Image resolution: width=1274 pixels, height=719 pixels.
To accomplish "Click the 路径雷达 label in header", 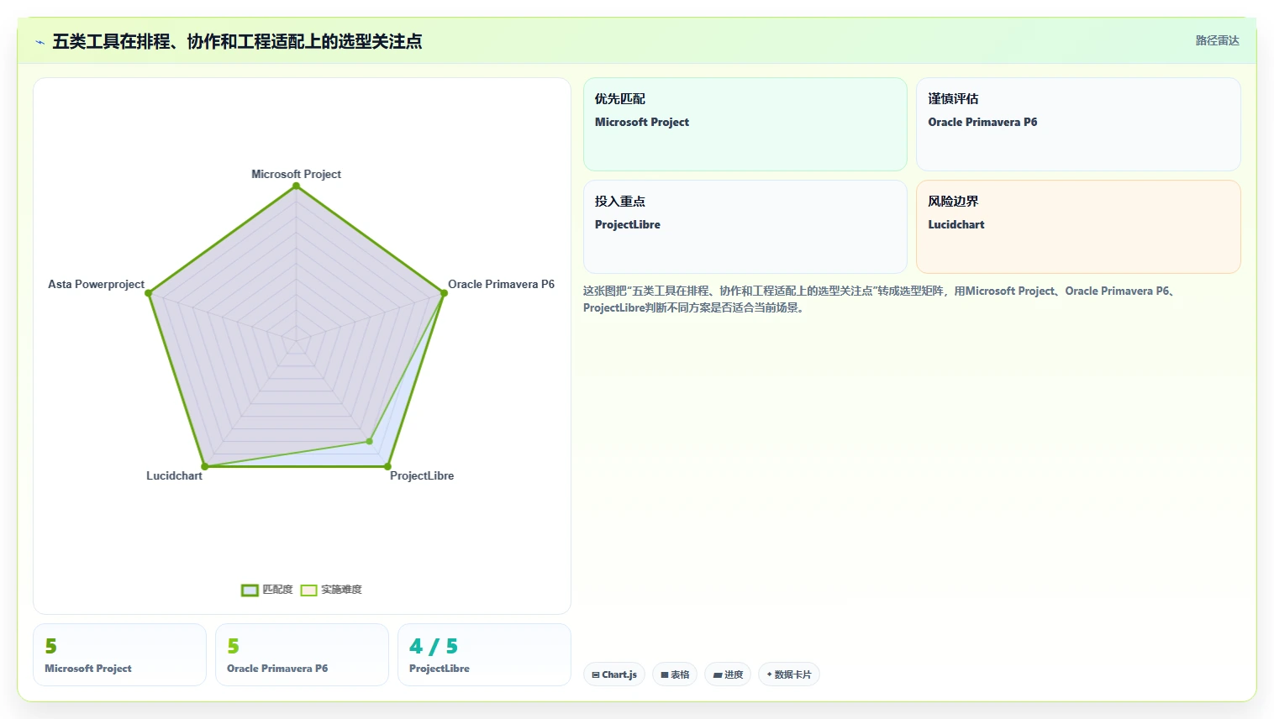I will [1217, 40].
